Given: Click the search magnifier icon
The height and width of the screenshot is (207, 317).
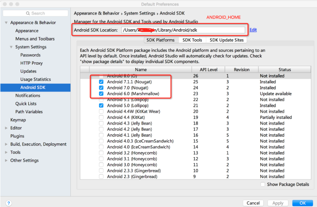Looking at the screenshot, I should click(x=28, y=13).
